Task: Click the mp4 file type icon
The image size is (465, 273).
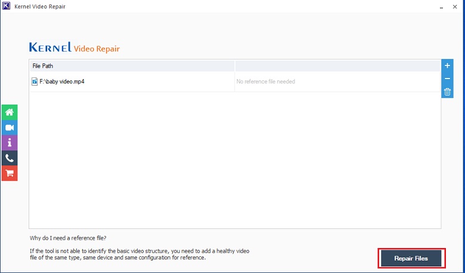Action: pyautogui.click(x=35, y=81)
